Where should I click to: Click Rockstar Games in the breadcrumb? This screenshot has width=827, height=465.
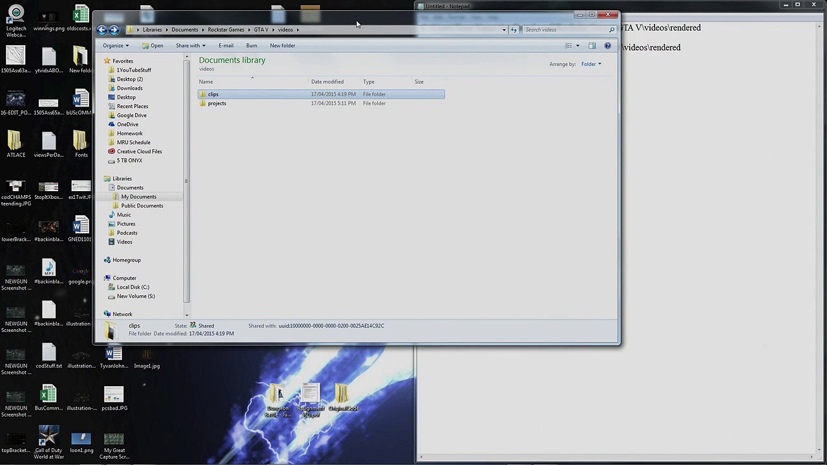pos(225,30)
